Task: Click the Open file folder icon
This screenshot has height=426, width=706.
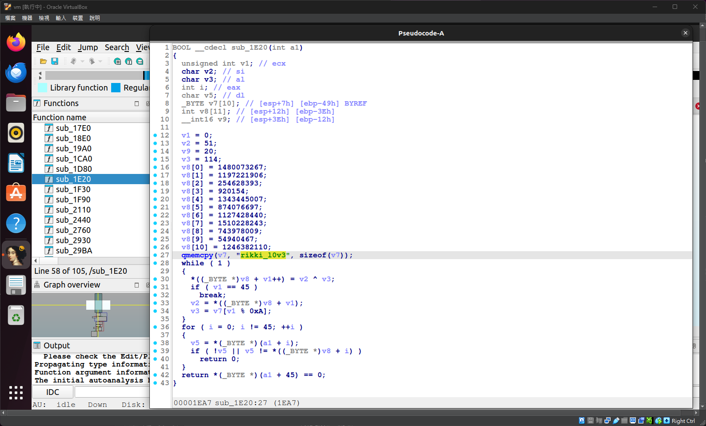Action: coord(43,61)
